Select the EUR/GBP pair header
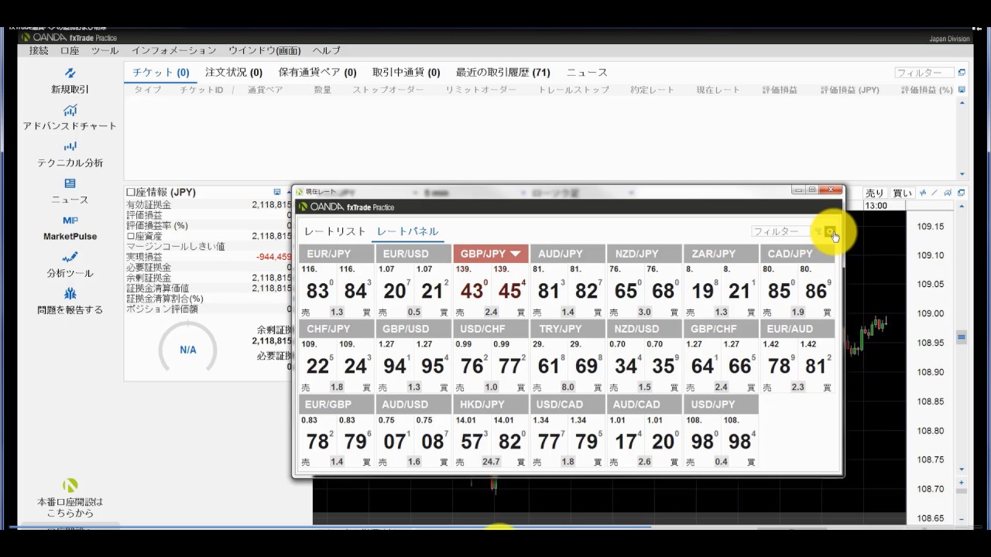The width and height of the screenshot is (991, 557). [x=336, y=404]
